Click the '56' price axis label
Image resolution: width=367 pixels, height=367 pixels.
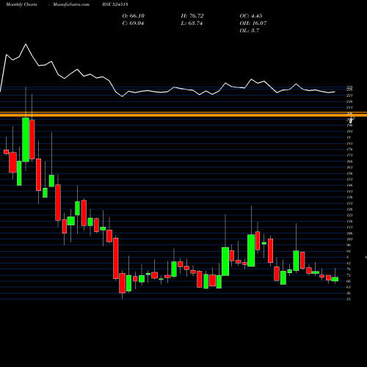coord(349,294)
